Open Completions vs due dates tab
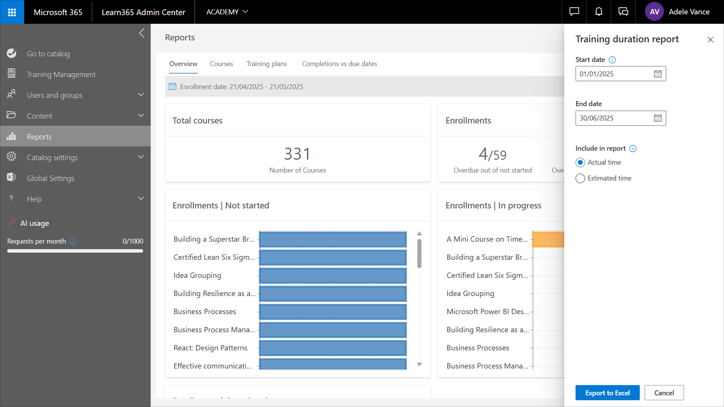 coord(339,64)
